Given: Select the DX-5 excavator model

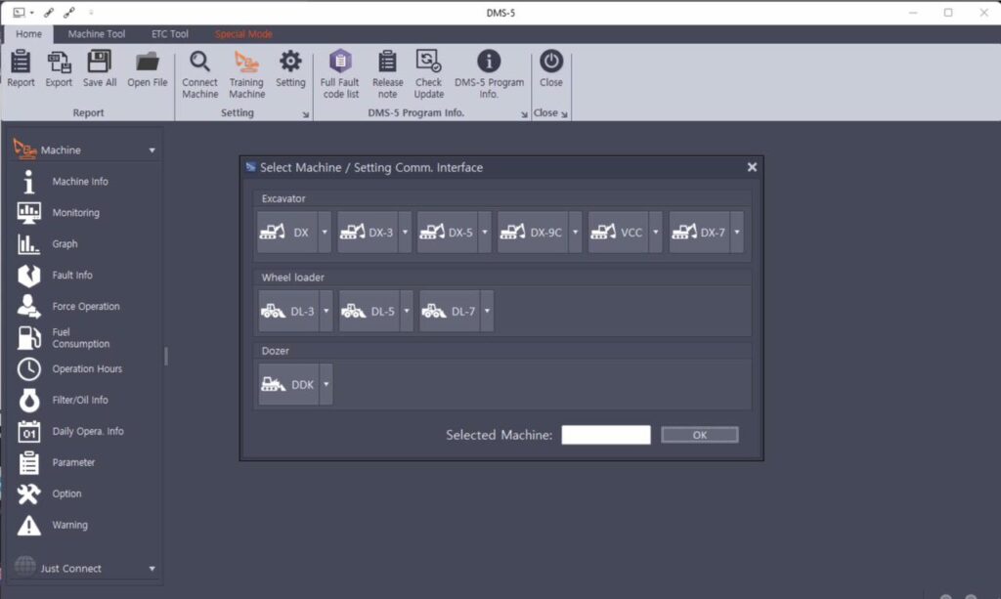Looking at the screenshot, I should tap(445, 232).
